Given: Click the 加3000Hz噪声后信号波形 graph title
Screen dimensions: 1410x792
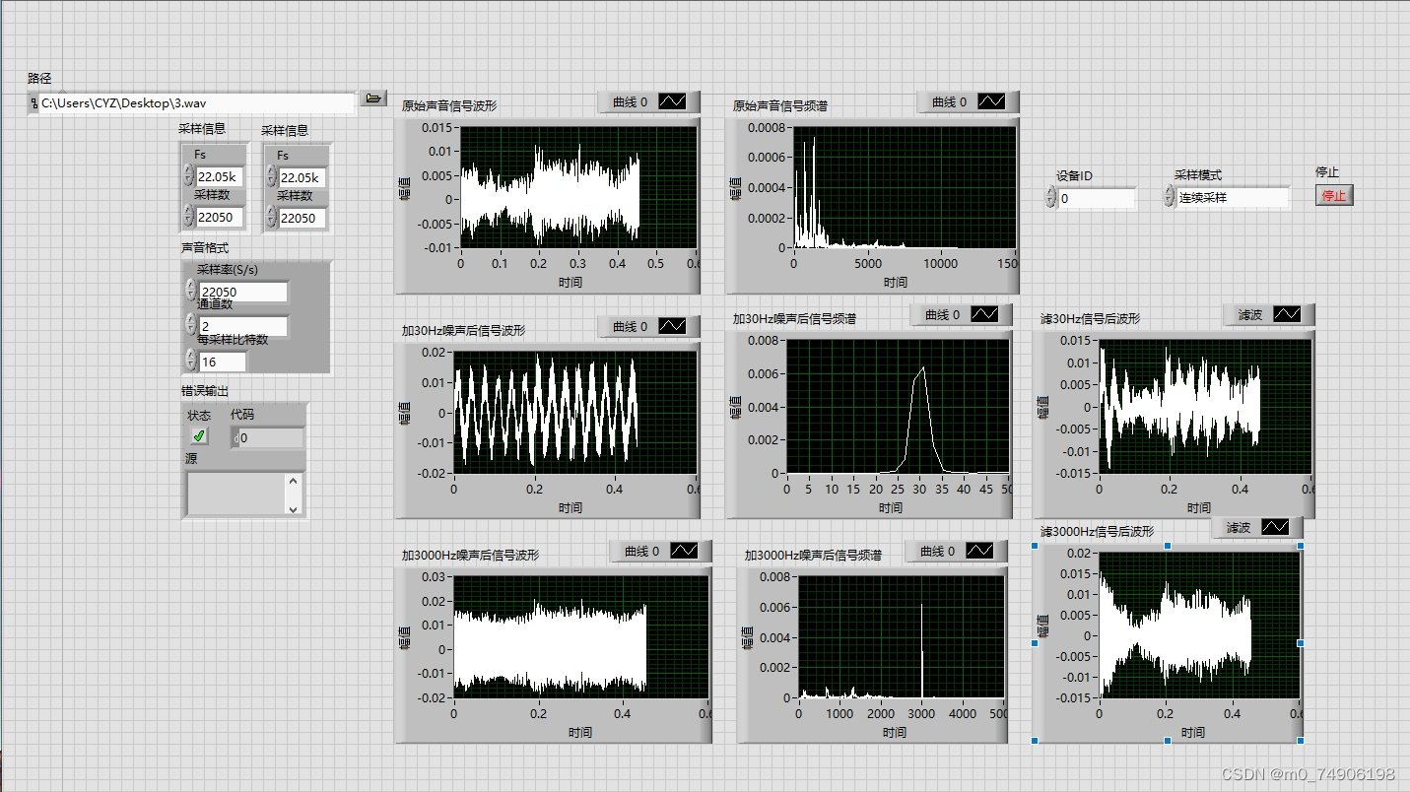Looking at the screenshot, I should pyautogui.click(x=471, y=555).
